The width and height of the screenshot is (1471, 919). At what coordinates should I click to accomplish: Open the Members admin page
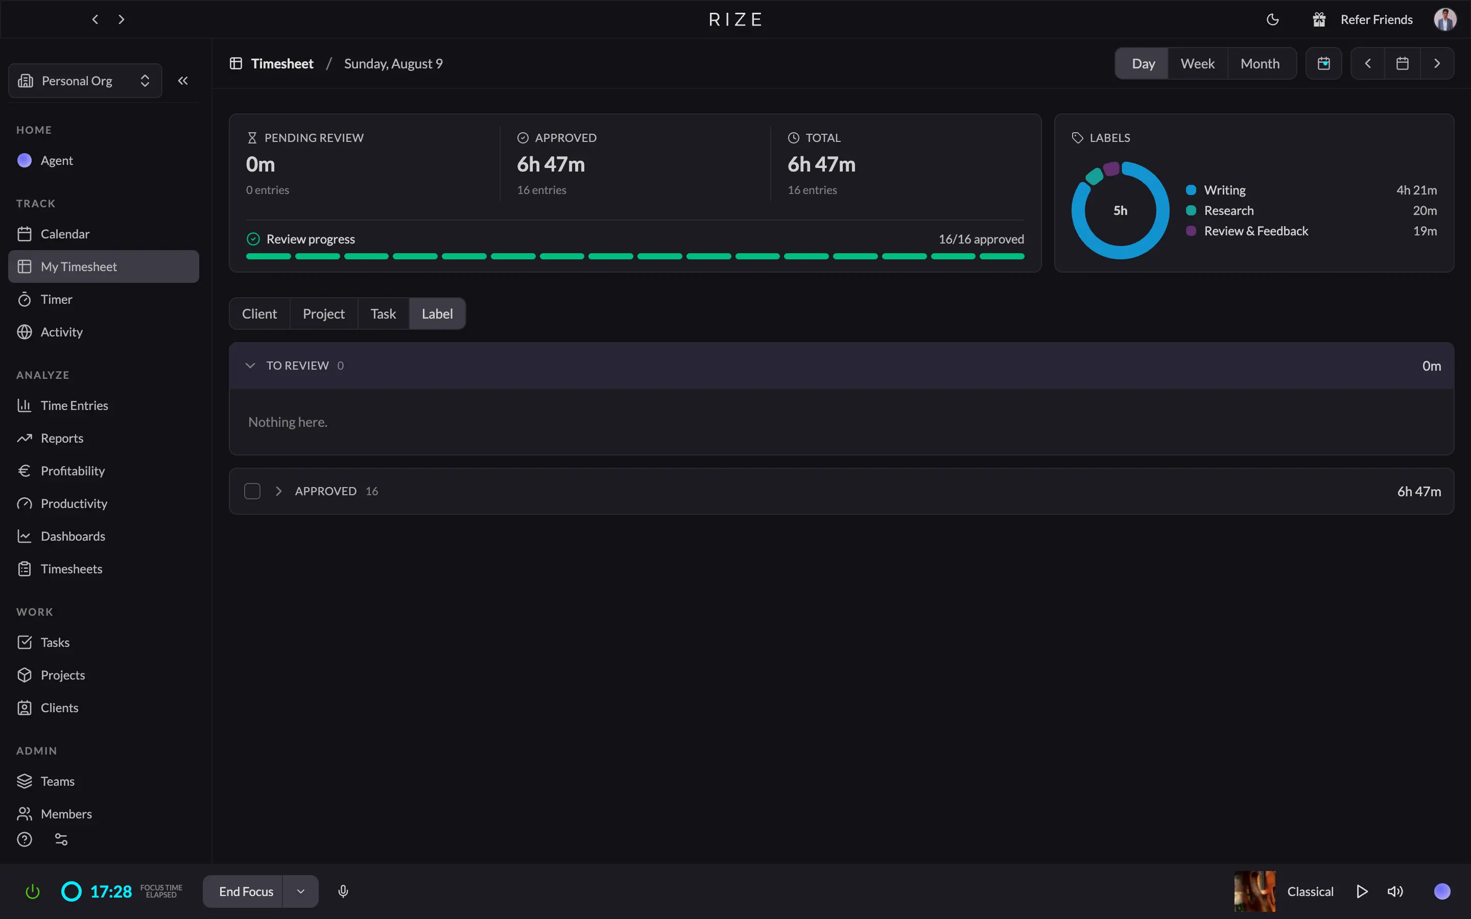pos(103,814)
